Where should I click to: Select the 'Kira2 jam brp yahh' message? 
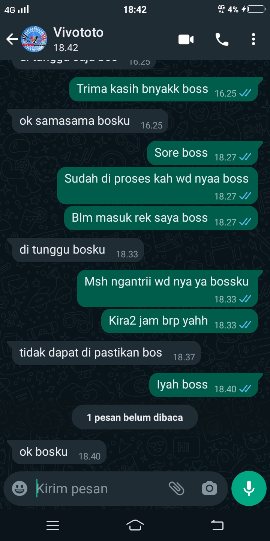click(x=180, y=321)
